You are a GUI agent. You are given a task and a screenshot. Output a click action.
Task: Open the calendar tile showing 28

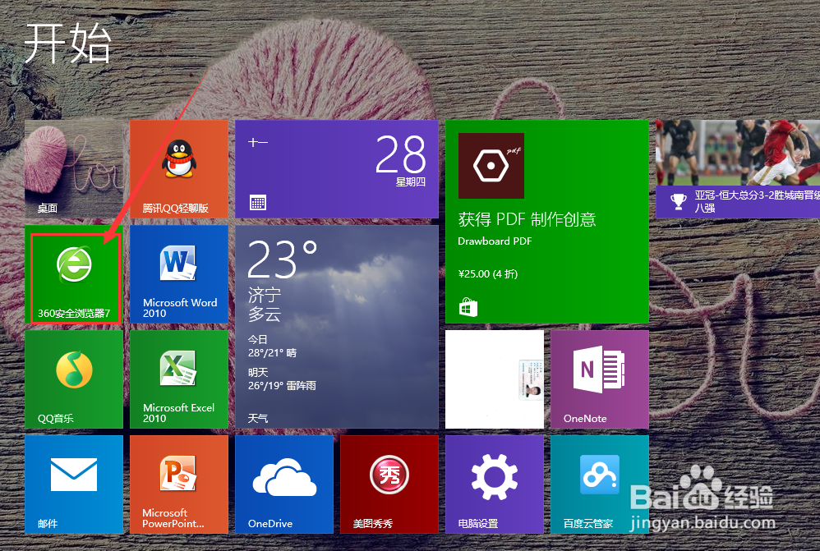(337, 169)
